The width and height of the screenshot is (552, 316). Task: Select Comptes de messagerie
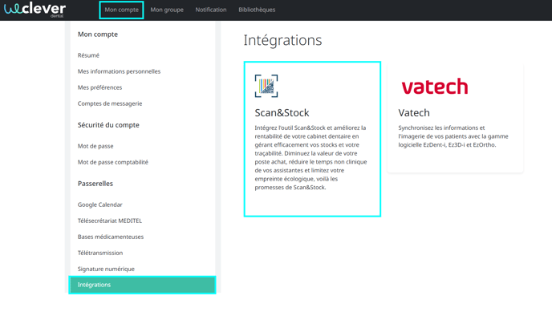click(x=110, y=103)
